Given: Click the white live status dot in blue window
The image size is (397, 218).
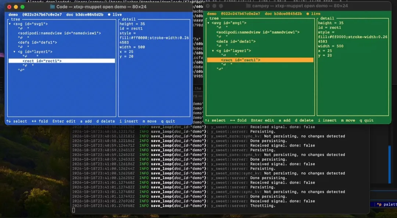Looking at the screenshot, I should 109,15.
